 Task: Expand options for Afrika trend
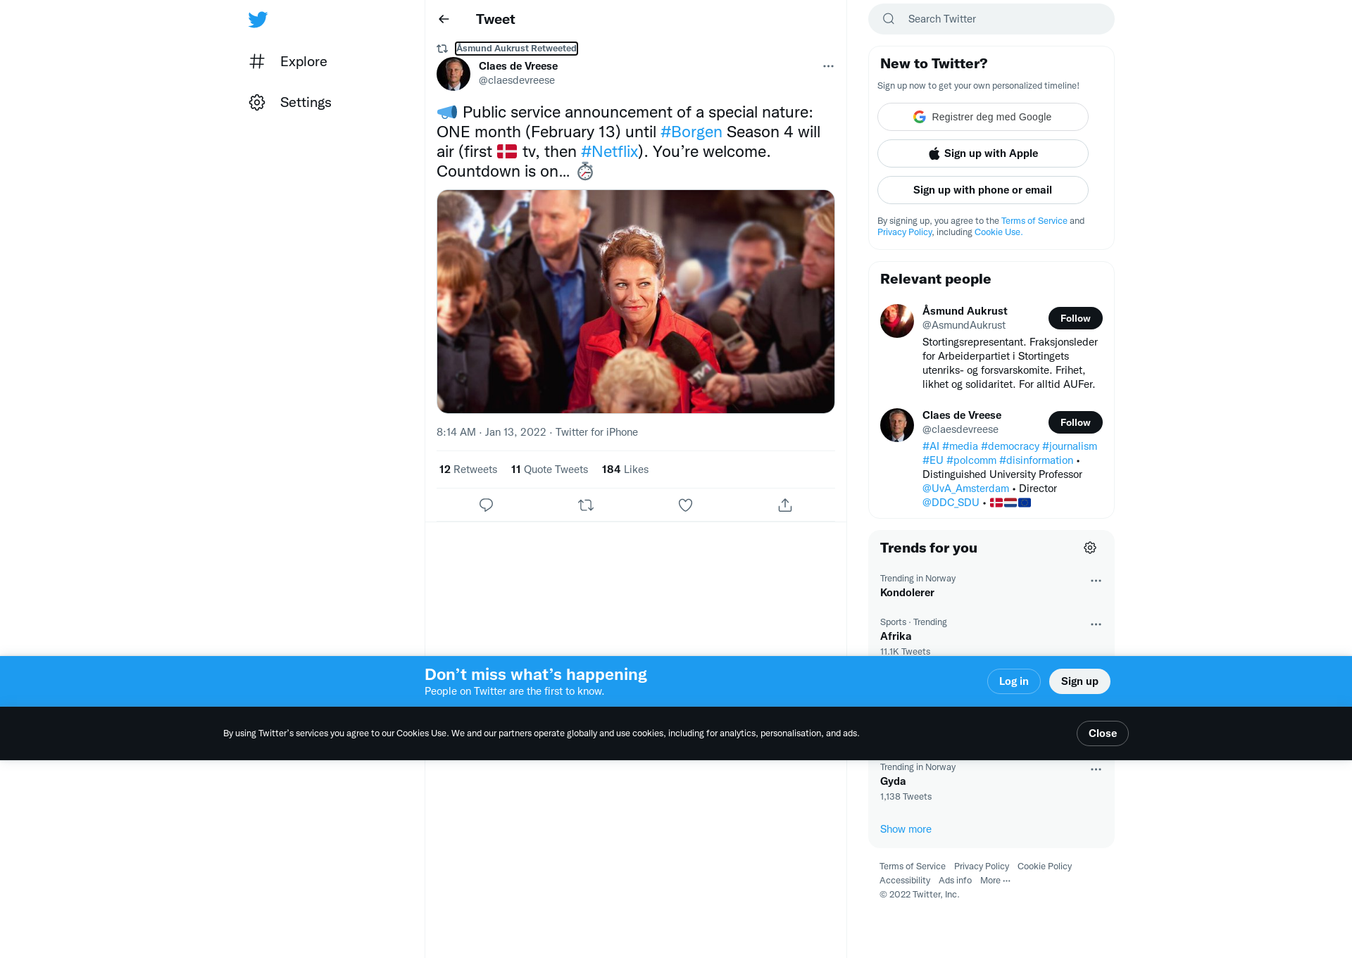point(1096,624)
